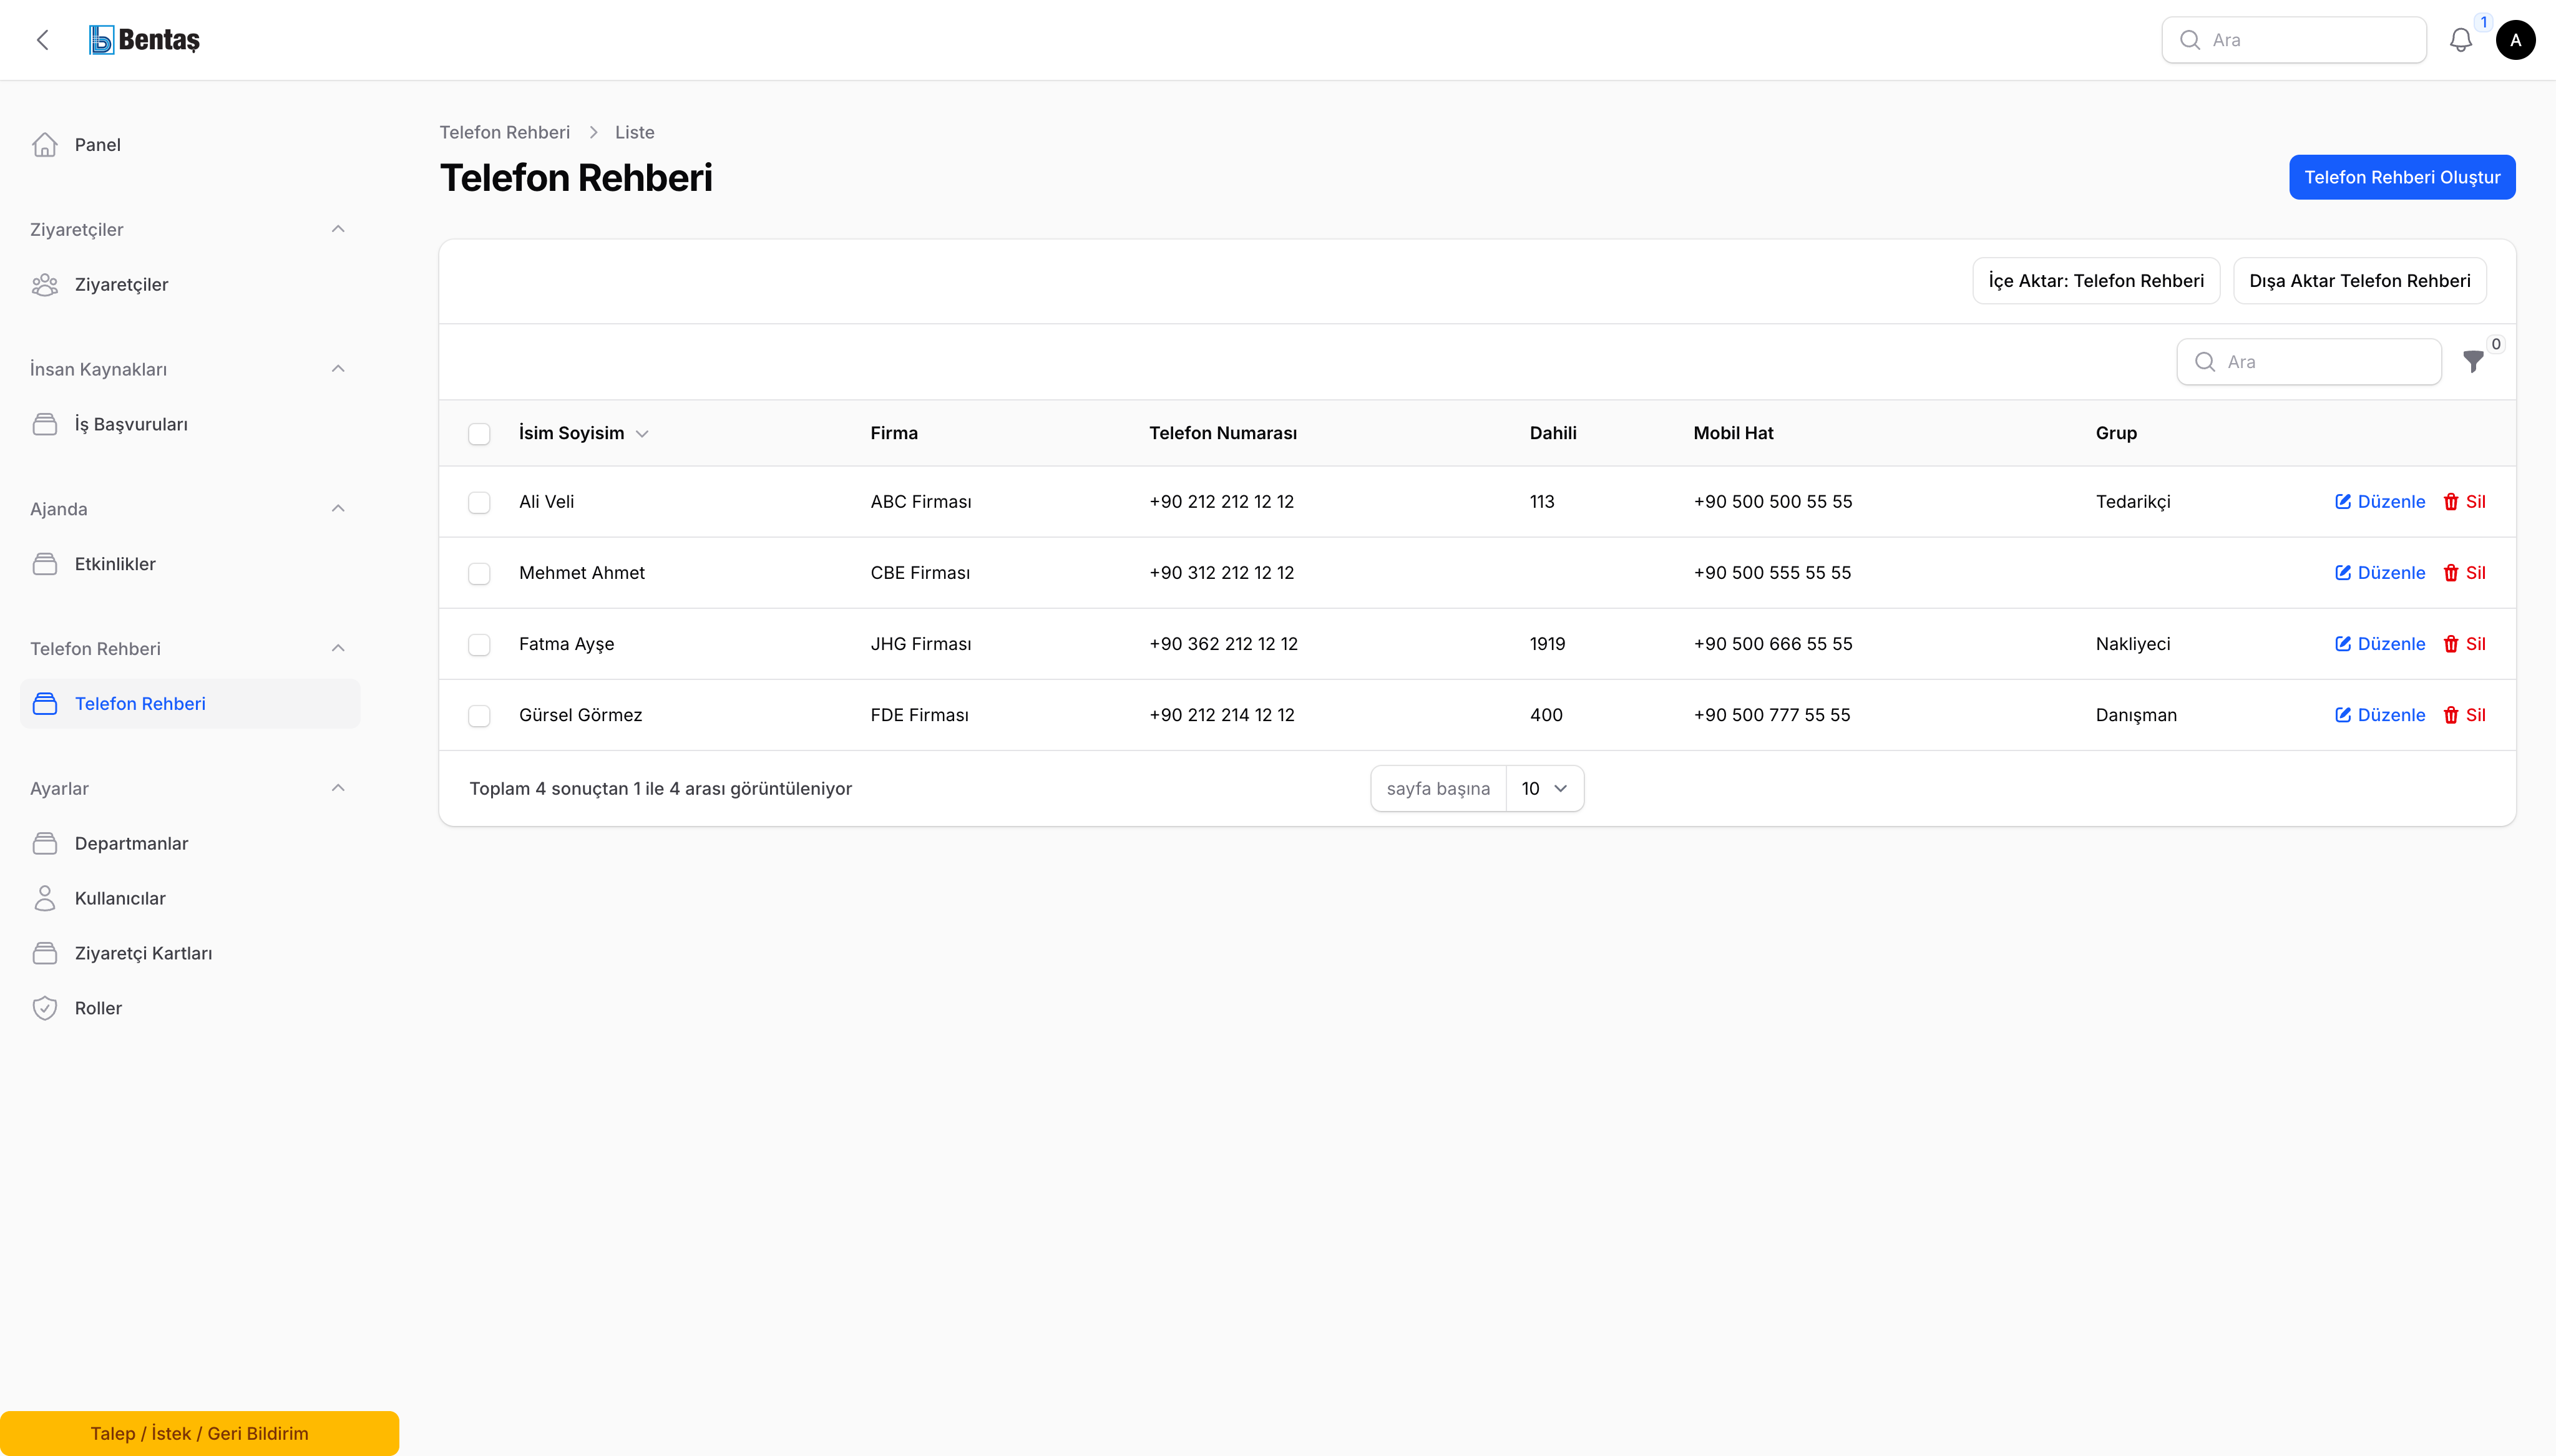
Task: Go back using the left arrow icon
Action: click(42, 40)
